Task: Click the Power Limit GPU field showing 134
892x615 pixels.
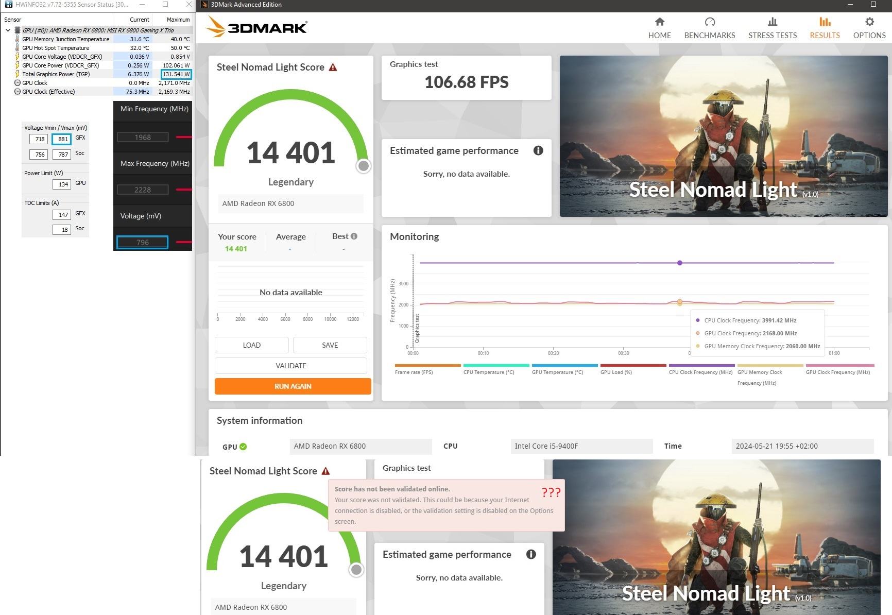Action: (x=62, y=184)
